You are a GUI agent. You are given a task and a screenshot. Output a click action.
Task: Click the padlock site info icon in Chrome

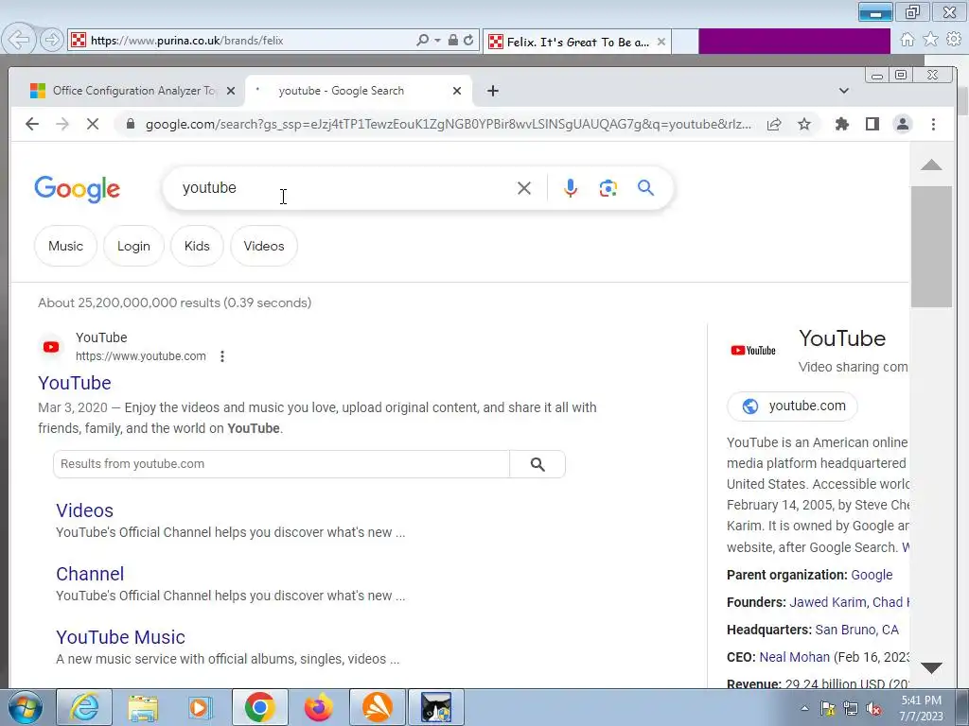tap(131, 124)
